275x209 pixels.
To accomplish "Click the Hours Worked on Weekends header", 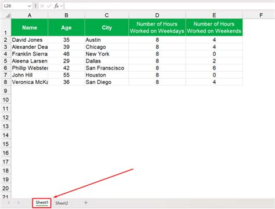I will 214,27.
